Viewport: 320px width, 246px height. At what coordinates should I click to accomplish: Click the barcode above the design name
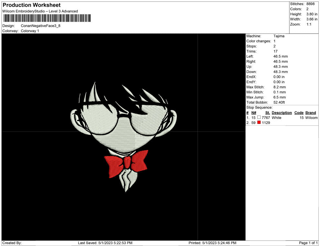click(47, 19)
